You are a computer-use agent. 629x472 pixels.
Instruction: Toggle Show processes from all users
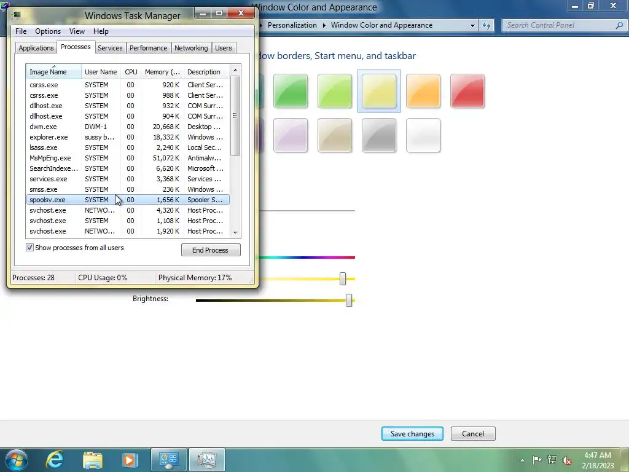pos(29,248)
